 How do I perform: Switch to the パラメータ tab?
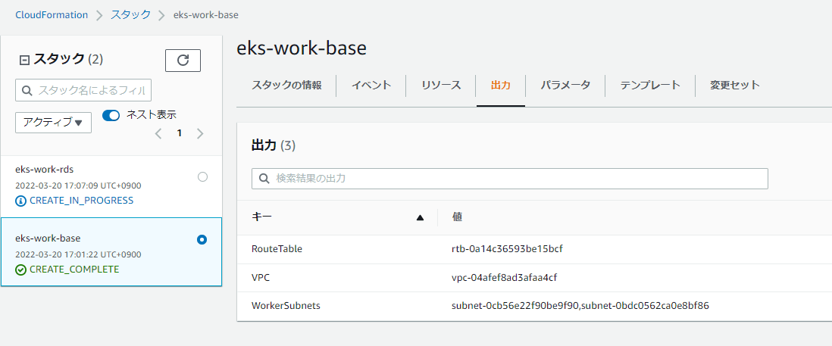pos(565,86)
